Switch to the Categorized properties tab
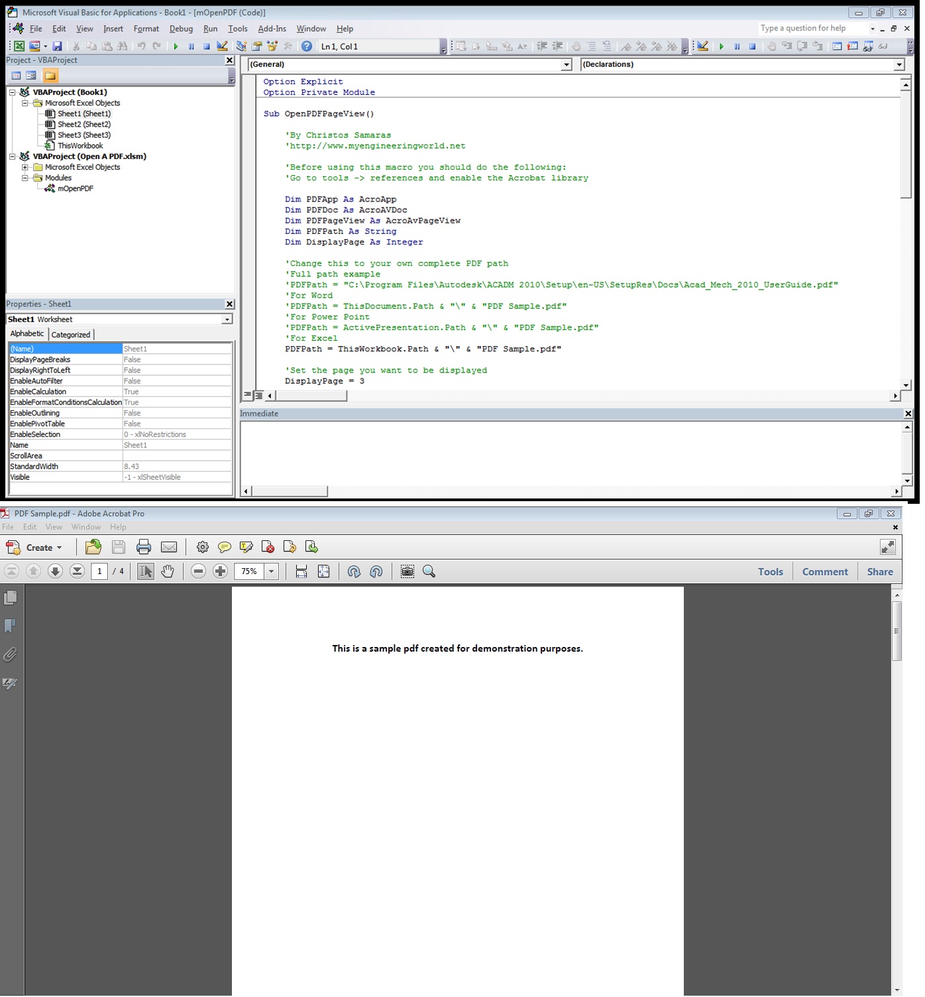This screenshot has width=925, height=997. tap(71, 334)
